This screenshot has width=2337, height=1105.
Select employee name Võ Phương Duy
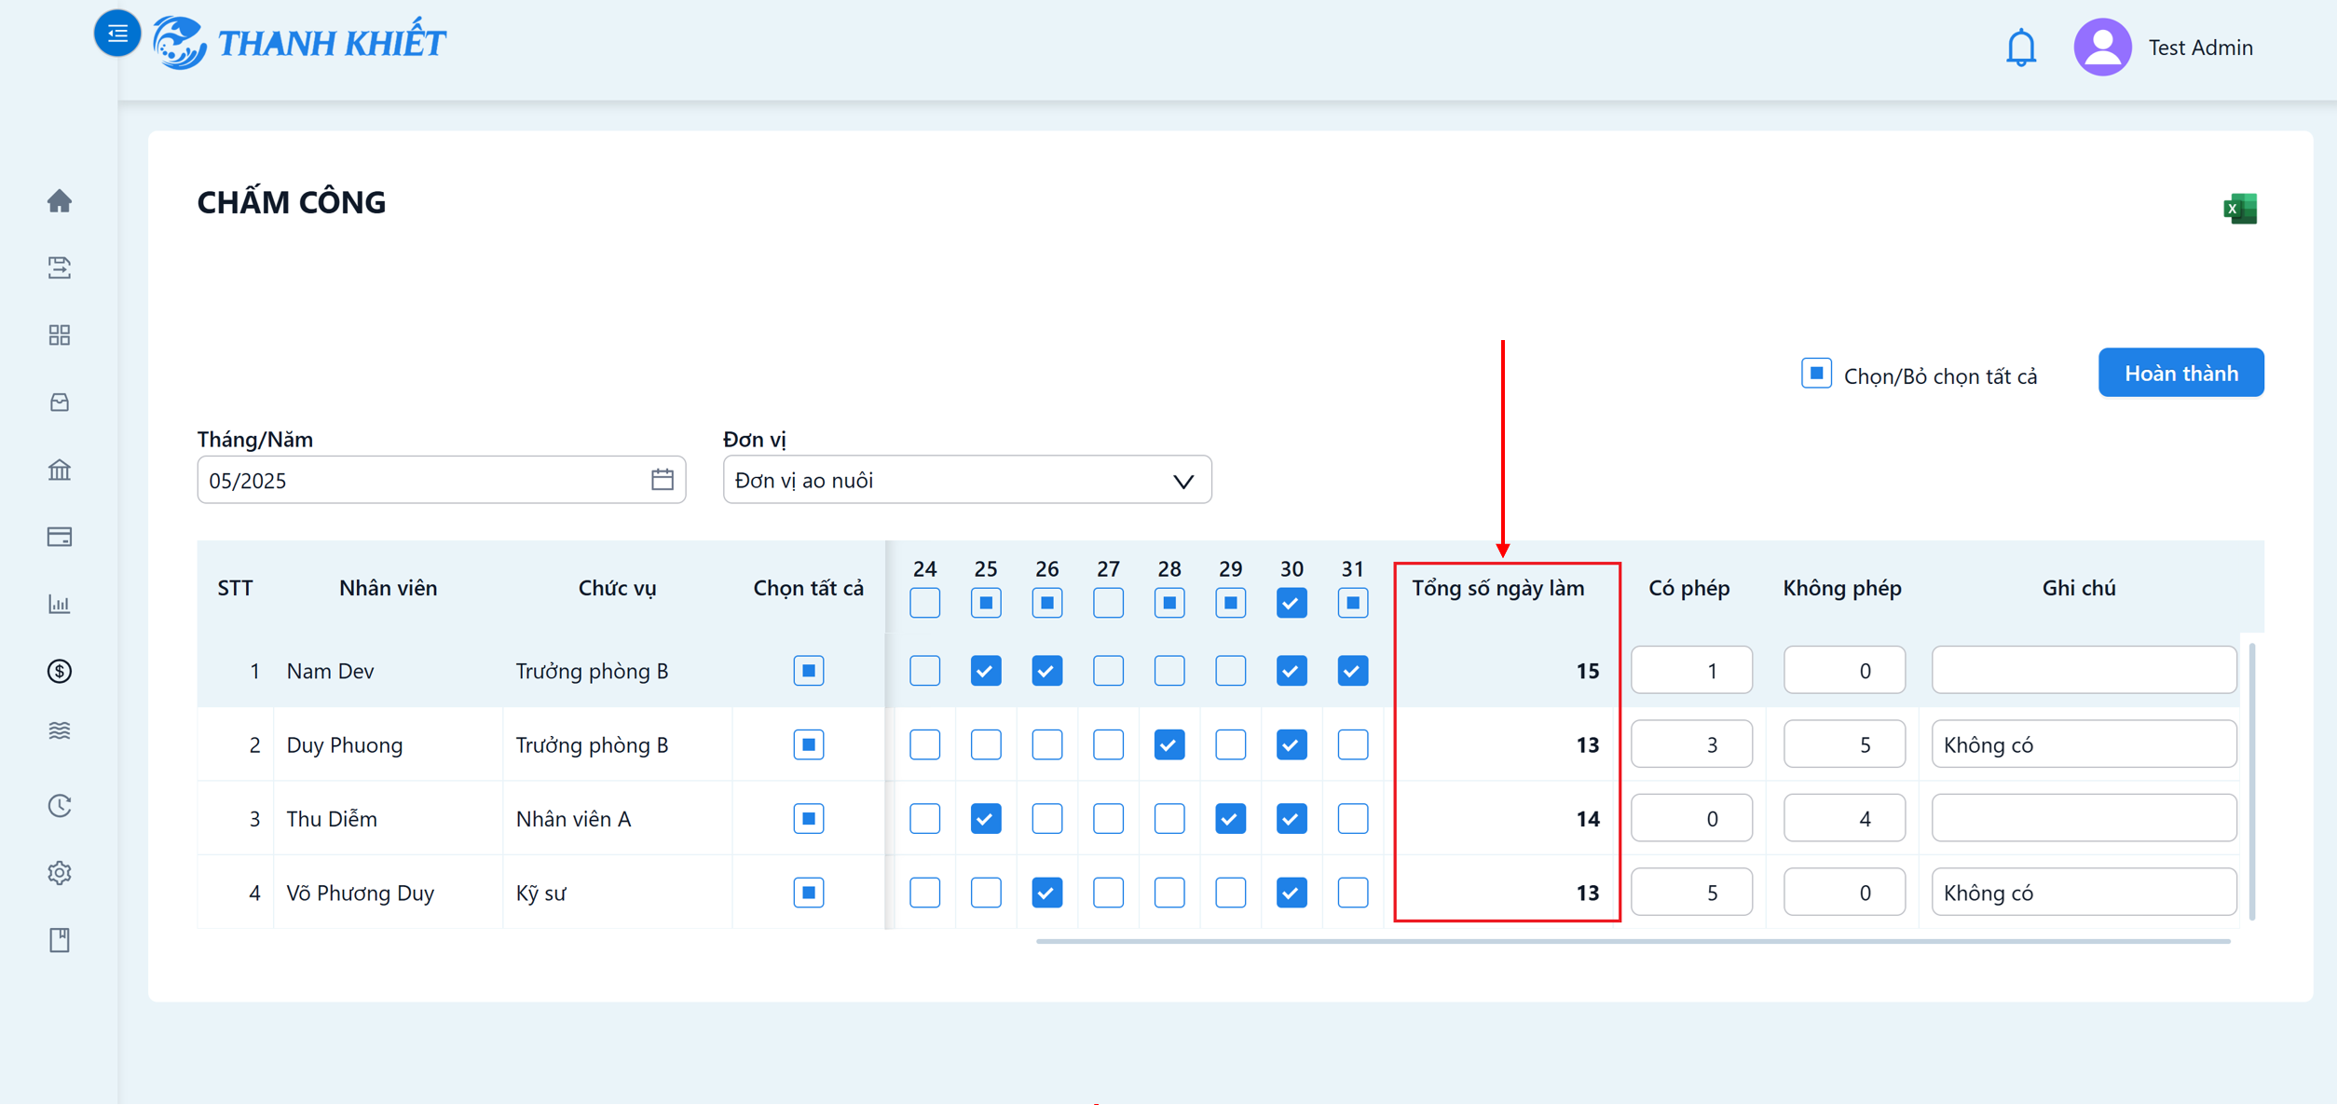pyautogui.click(x=360, y=893)
